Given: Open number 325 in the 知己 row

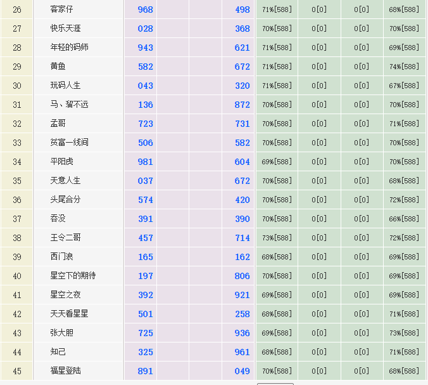Looking at the screenshot, I should [x=145, y=352].
